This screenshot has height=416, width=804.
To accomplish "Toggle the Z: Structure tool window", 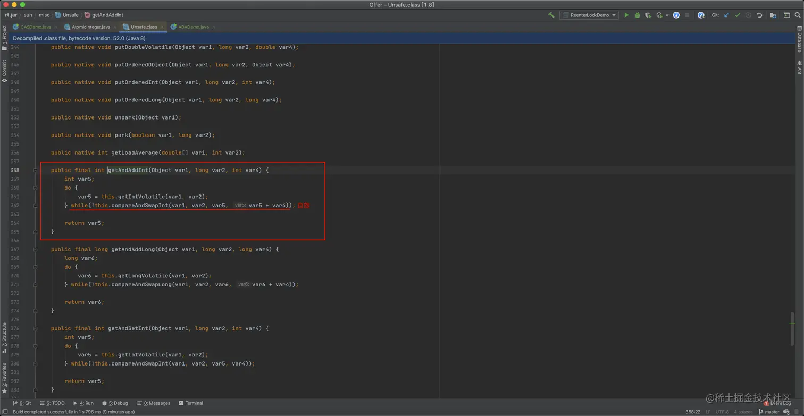I will point(4,338).
